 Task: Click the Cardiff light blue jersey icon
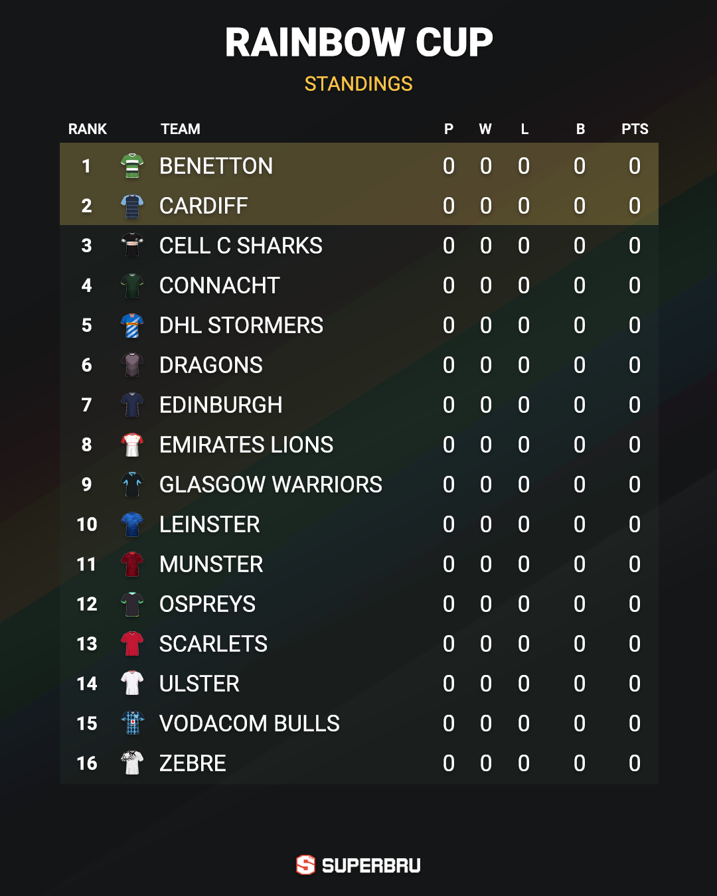point(132,206)
